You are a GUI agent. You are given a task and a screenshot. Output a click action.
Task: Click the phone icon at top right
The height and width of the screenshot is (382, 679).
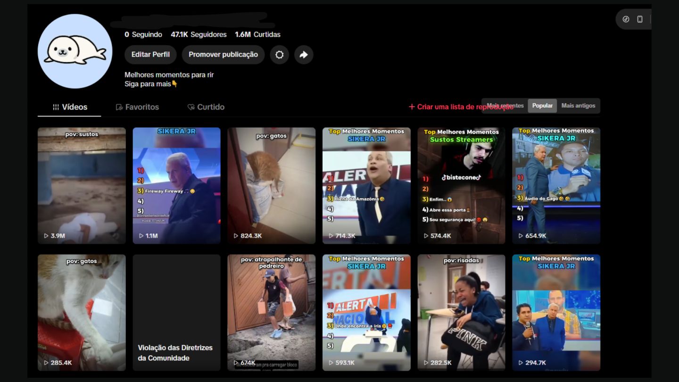click(x=640, y=19)
